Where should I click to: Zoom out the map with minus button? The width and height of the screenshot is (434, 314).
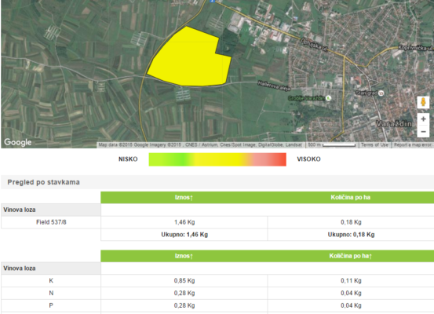(x=423, y=131)
